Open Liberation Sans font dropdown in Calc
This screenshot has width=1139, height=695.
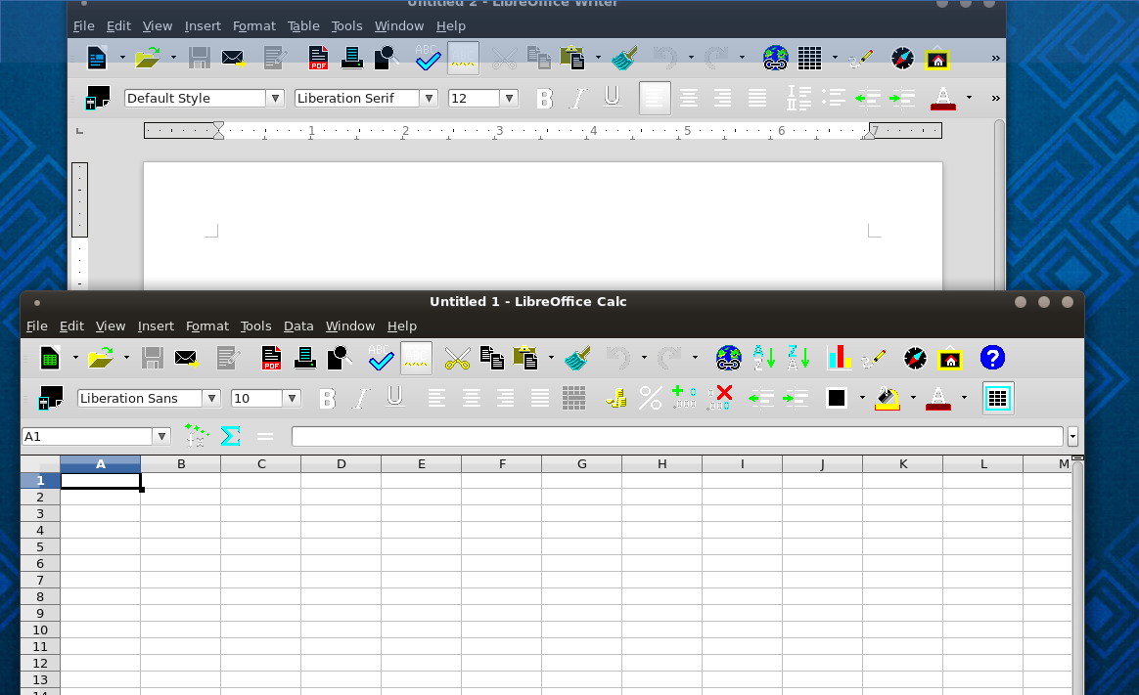tap(211, 398)
